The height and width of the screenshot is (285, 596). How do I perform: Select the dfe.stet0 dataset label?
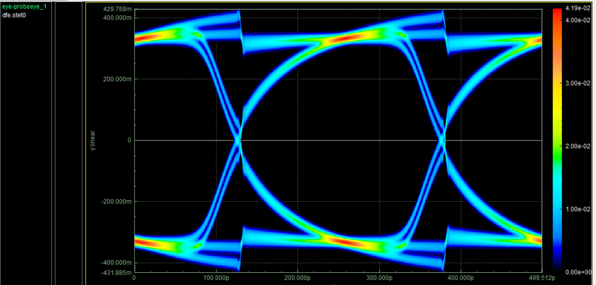pyautogui.click(x=14, y=15)
